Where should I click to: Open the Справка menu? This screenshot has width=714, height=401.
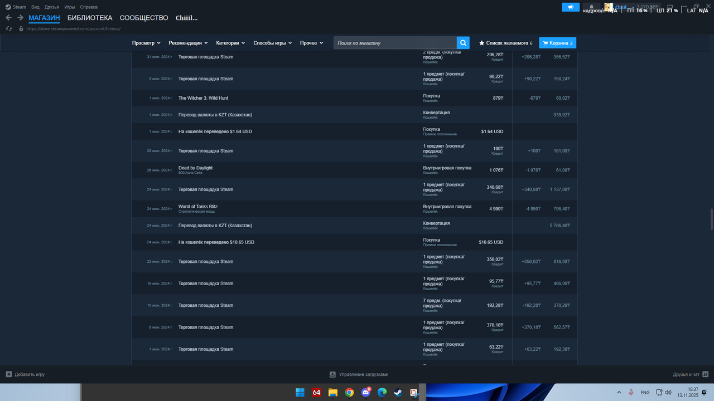(x=89, y=7)
